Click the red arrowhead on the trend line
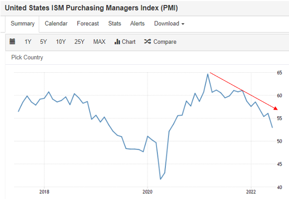 (x=276, y=108)
